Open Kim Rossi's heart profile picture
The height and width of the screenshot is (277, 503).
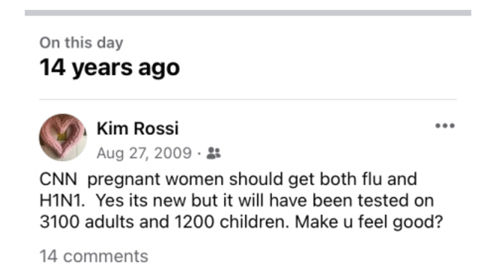[x=63, y=137]
